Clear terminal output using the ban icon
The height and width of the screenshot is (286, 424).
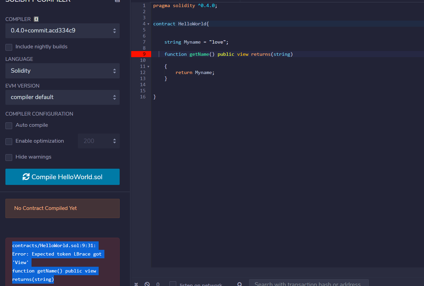click(147, 284)
